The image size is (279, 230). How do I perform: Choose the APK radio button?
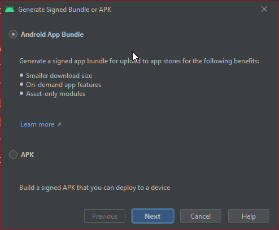point(13,155)
